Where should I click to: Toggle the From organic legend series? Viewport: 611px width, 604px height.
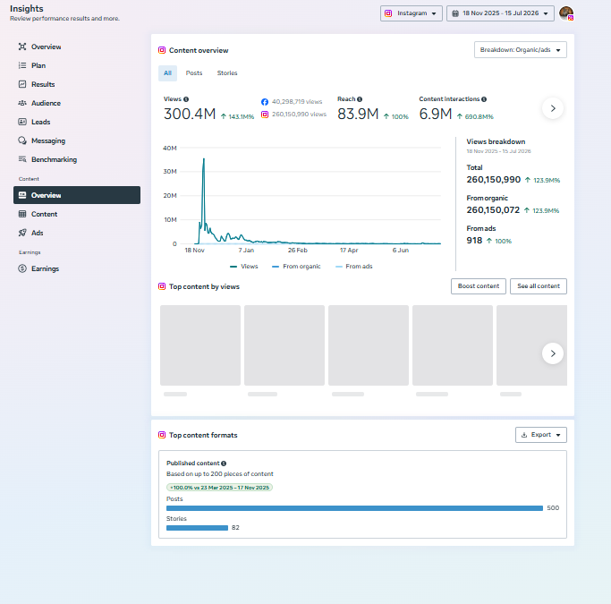click(296, 267)
